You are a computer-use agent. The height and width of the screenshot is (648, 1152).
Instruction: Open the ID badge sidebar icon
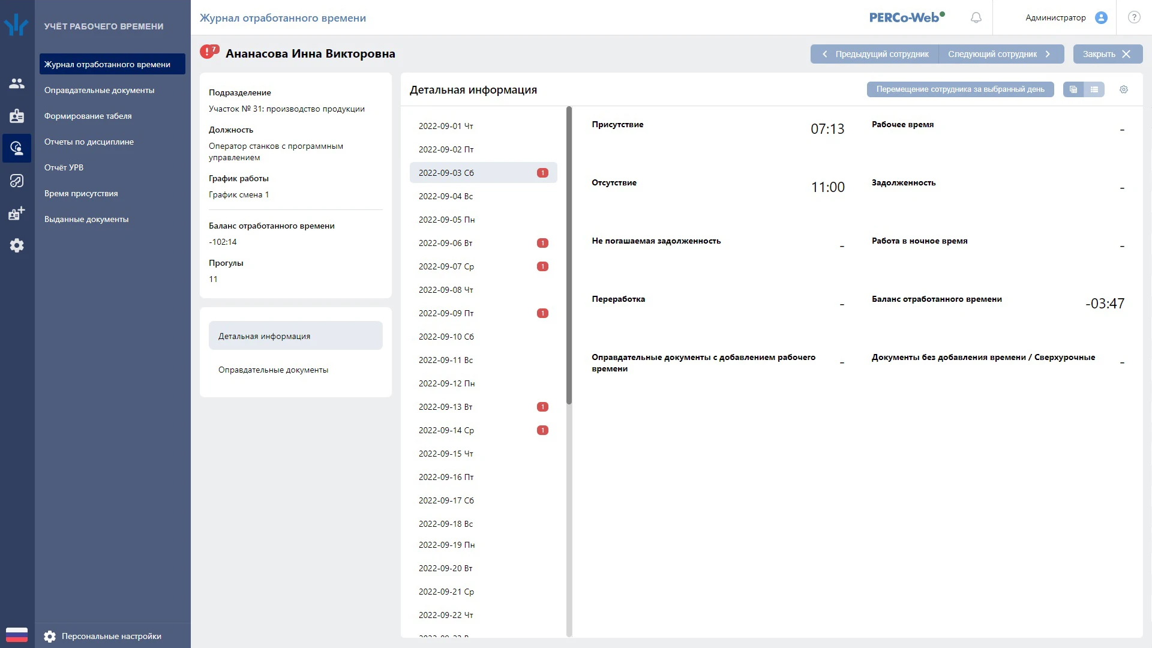17,116
